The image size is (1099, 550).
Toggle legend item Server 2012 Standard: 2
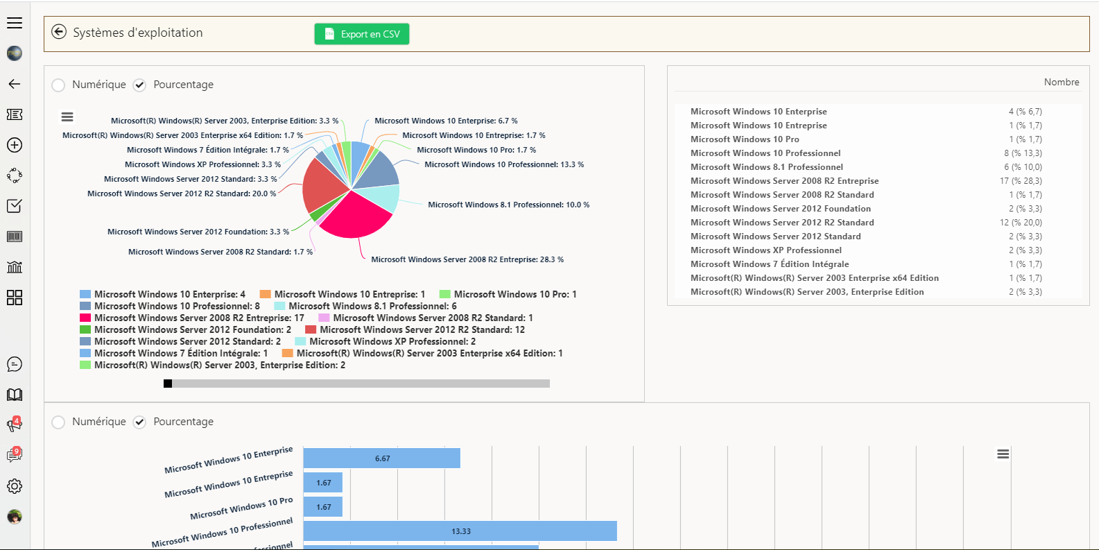180,341
